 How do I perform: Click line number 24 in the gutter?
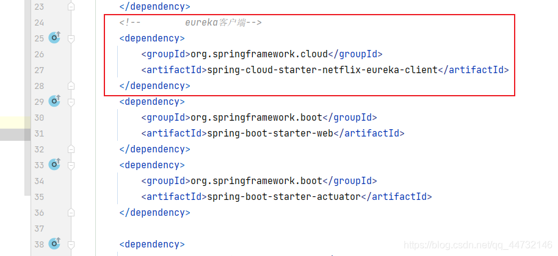[x=39, y=23]
